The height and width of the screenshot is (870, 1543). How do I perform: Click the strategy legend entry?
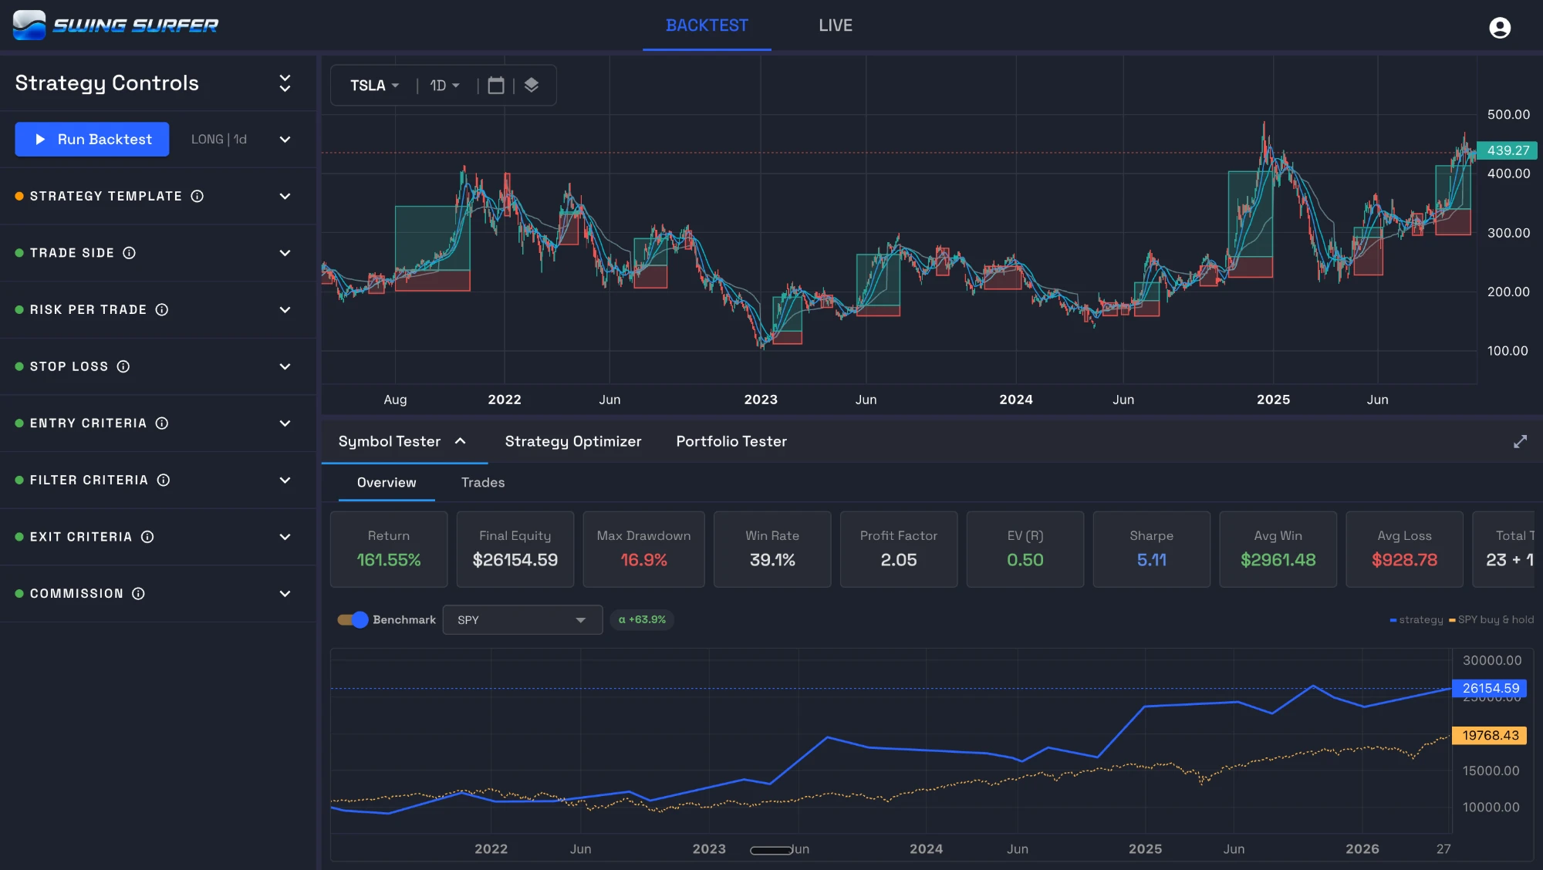tap(1416, 619)
